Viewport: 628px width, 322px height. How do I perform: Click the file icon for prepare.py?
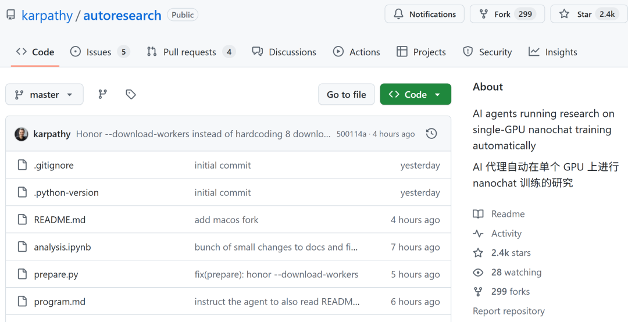pyautogui.click(x=22, y=274)
